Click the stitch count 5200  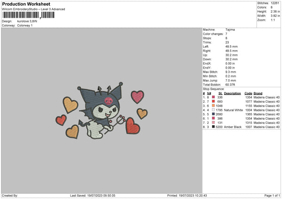219,127
